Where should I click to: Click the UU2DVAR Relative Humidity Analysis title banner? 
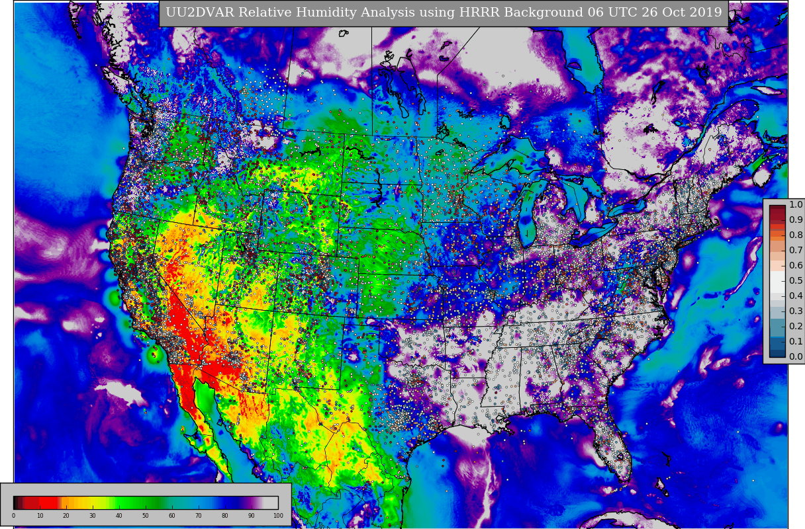tap(444, 13)
